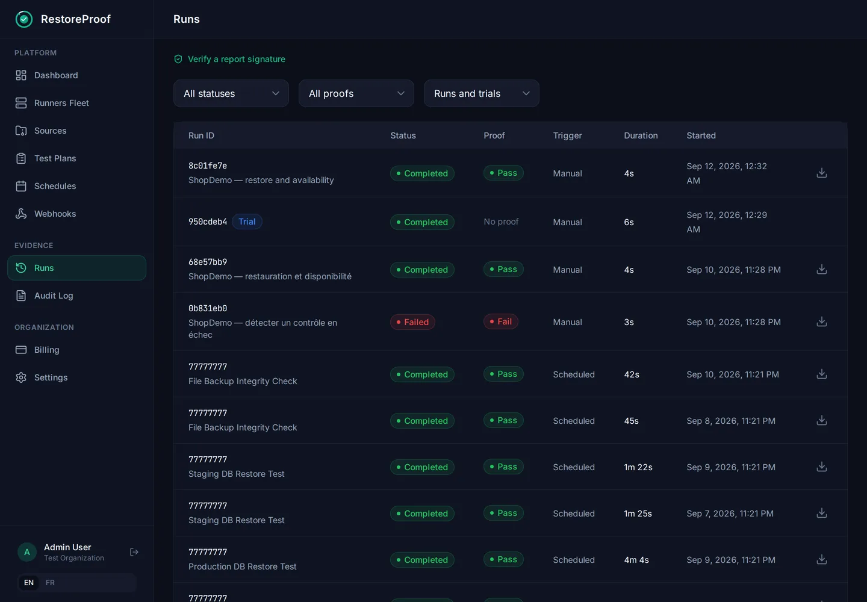Click the '4m 4s' duration value
This screenshot has width=867, height=602.
pyautogui.click(x=636, y=560)
